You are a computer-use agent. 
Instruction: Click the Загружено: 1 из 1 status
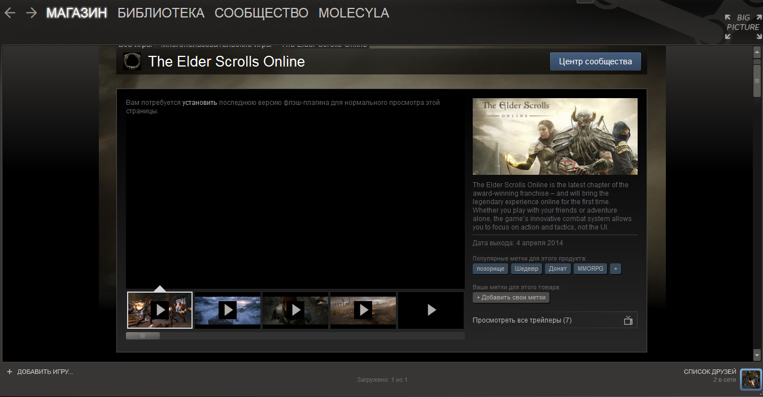(382, 380)
